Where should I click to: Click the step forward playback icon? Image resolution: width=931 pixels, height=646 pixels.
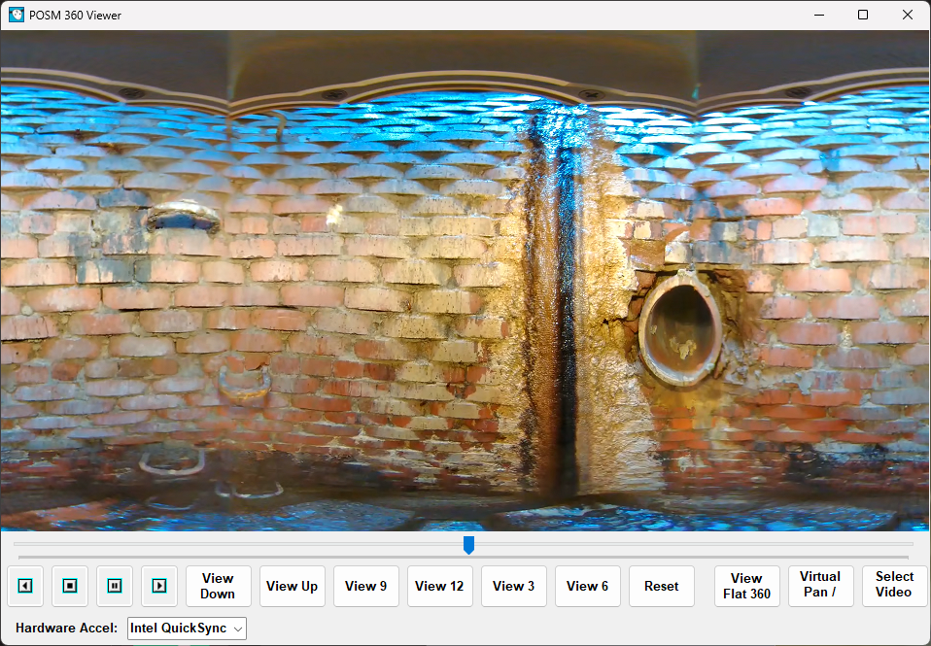click(x=159, y=586)
